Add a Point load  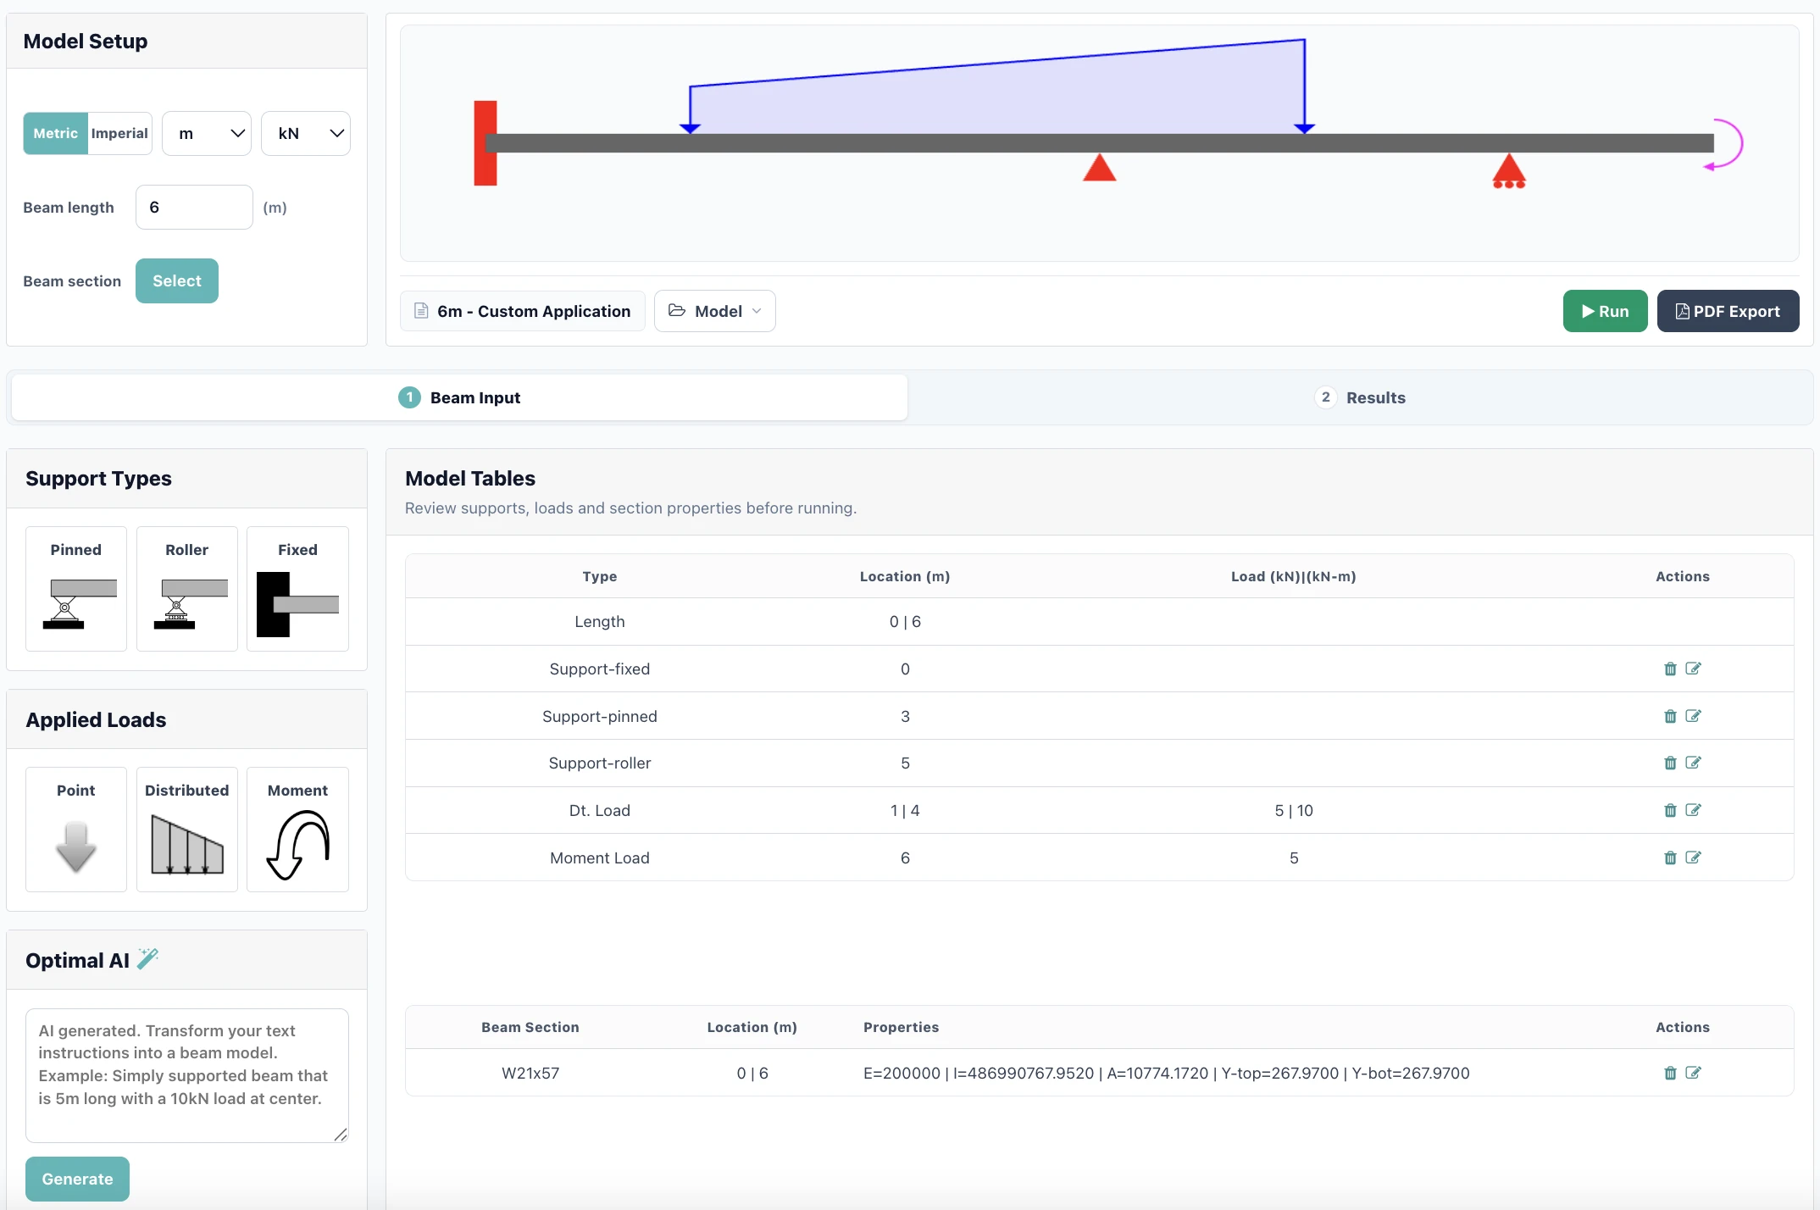click(76, 830)
